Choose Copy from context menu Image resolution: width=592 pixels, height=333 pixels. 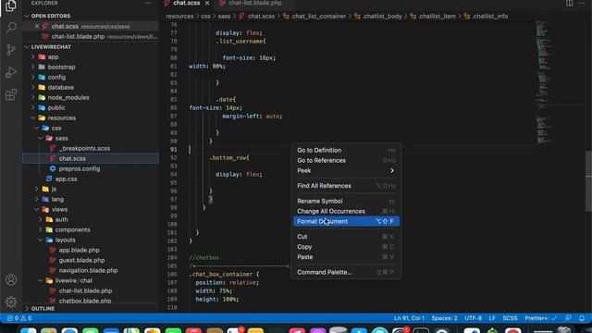(304, 247)
